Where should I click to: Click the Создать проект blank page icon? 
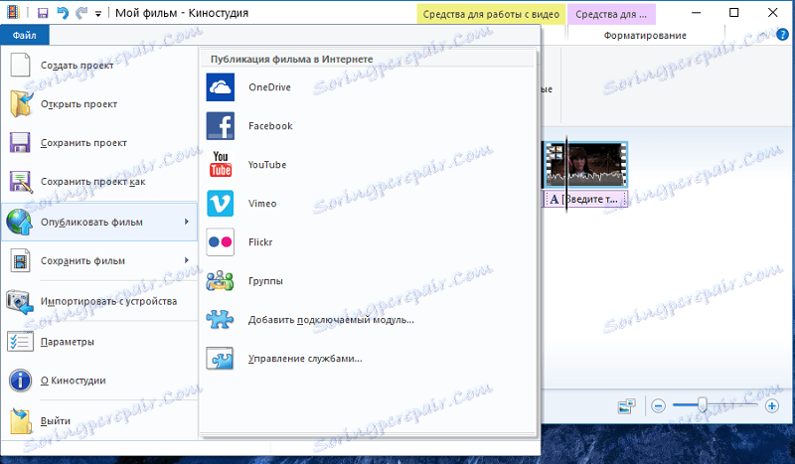(x=20, y=65)
